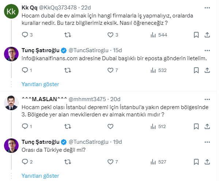Bookmark Kk Qq's tweet

(x=196, y=35)
